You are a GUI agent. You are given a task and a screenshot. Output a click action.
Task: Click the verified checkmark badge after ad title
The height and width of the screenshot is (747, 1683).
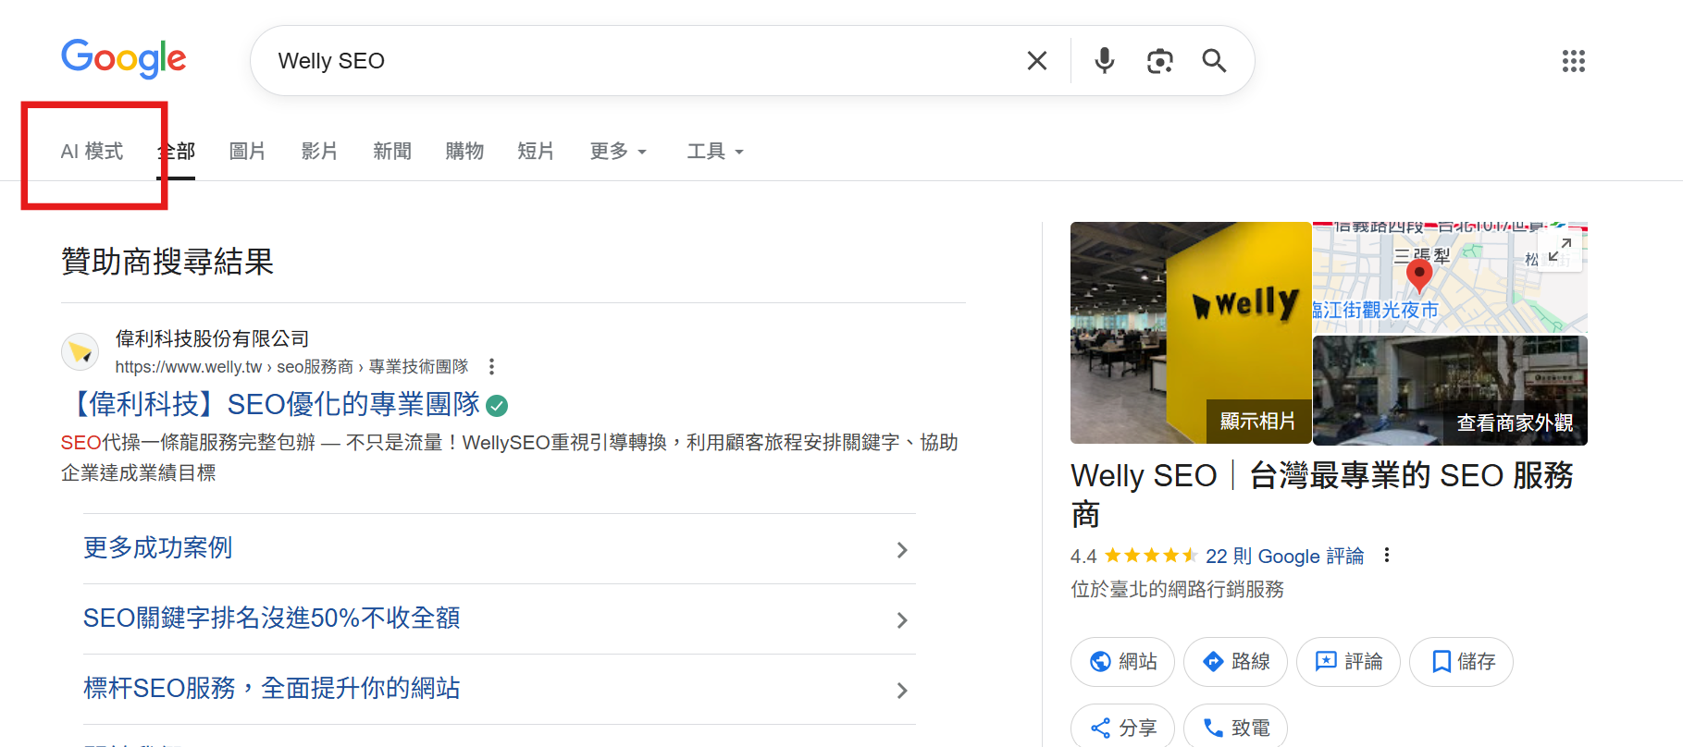[x=497, y=405]
